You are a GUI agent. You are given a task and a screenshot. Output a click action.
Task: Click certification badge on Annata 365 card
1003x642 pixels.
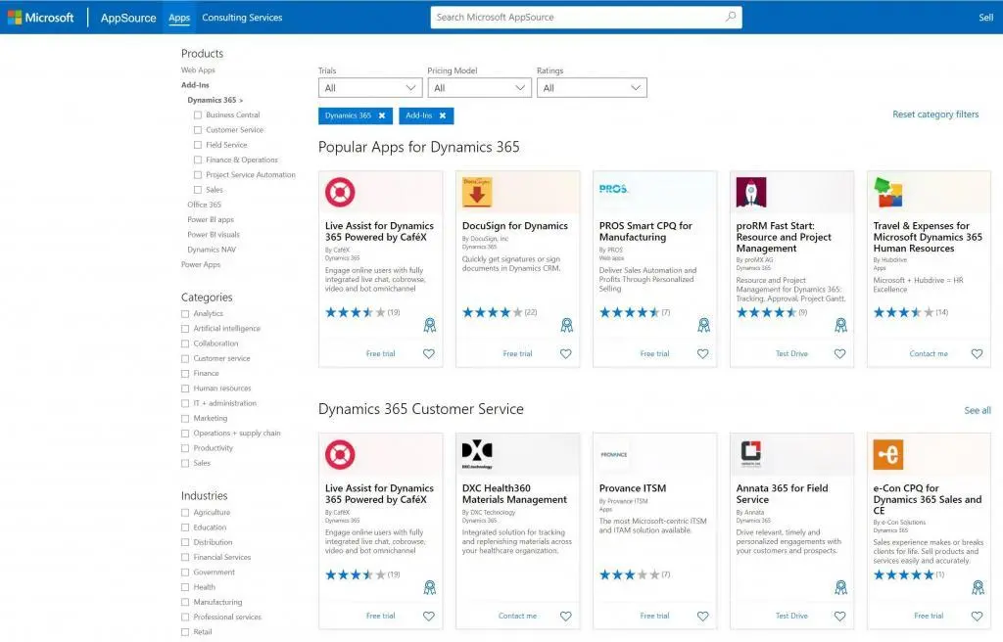point(840,587)
